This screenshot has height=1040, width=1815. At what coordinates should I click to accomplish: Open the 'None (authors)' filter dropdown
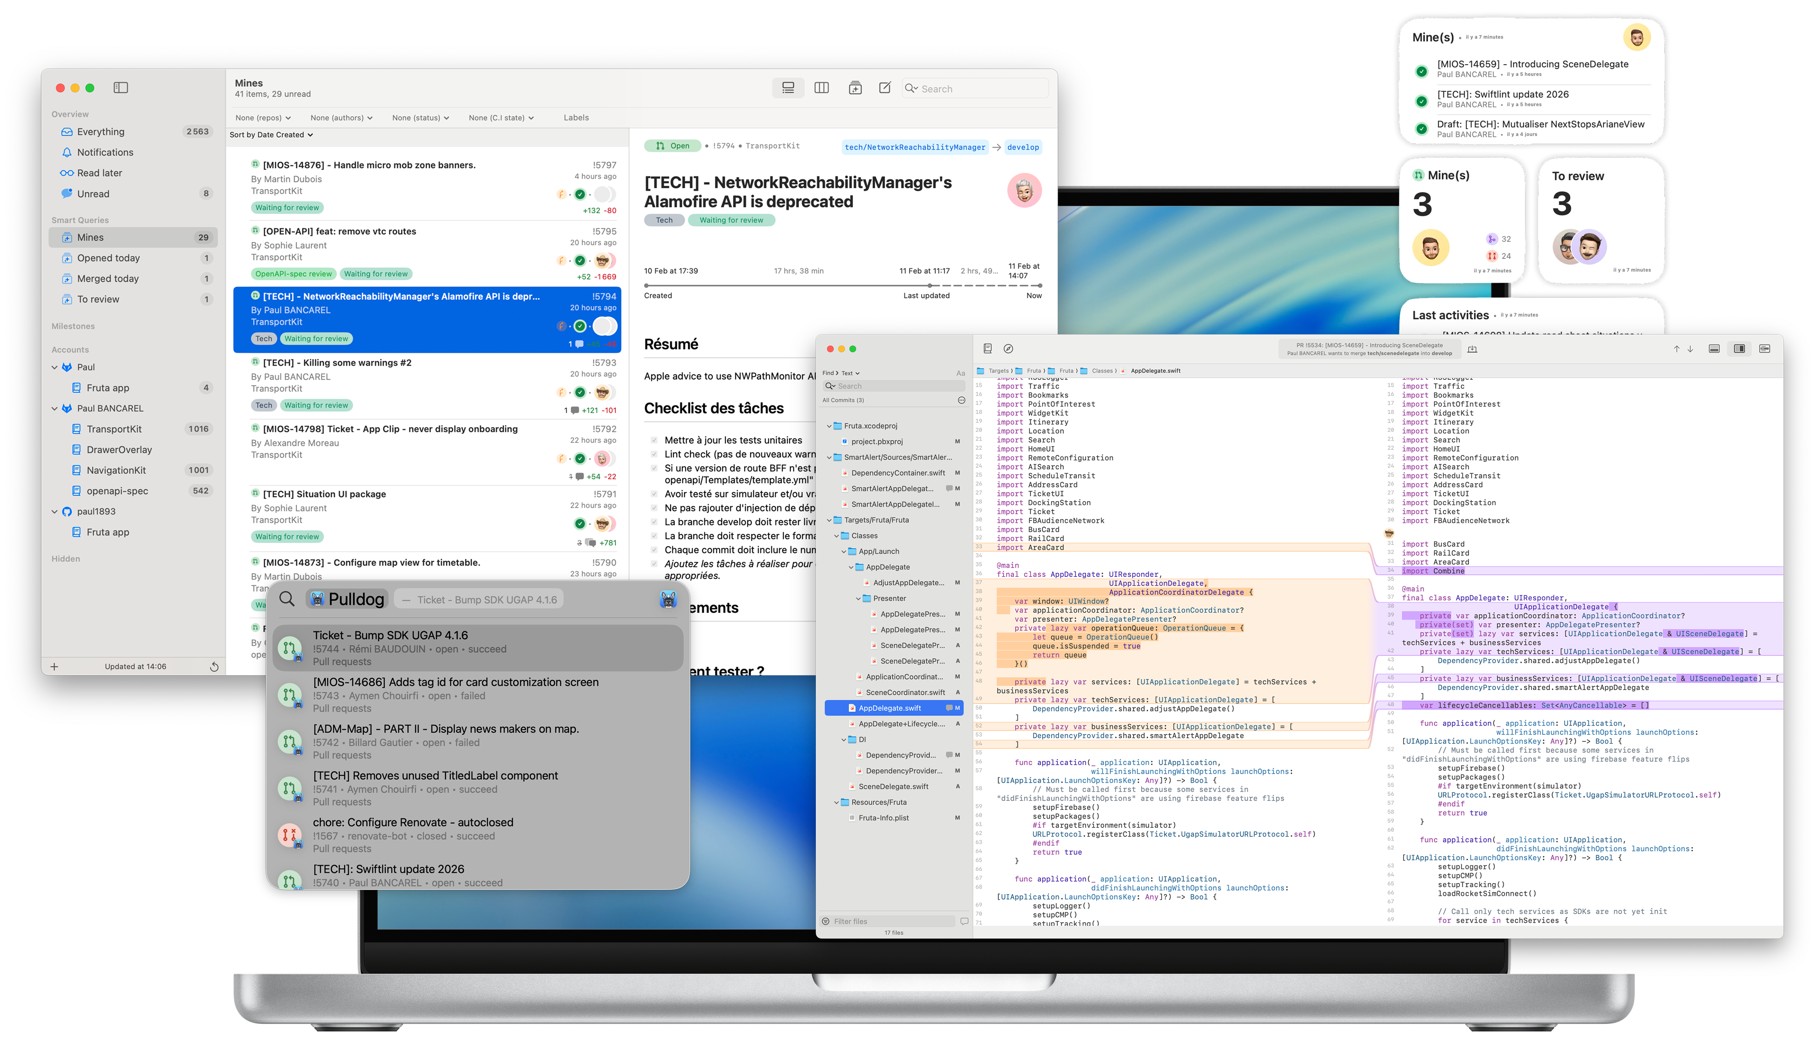[x=341, y=117]
